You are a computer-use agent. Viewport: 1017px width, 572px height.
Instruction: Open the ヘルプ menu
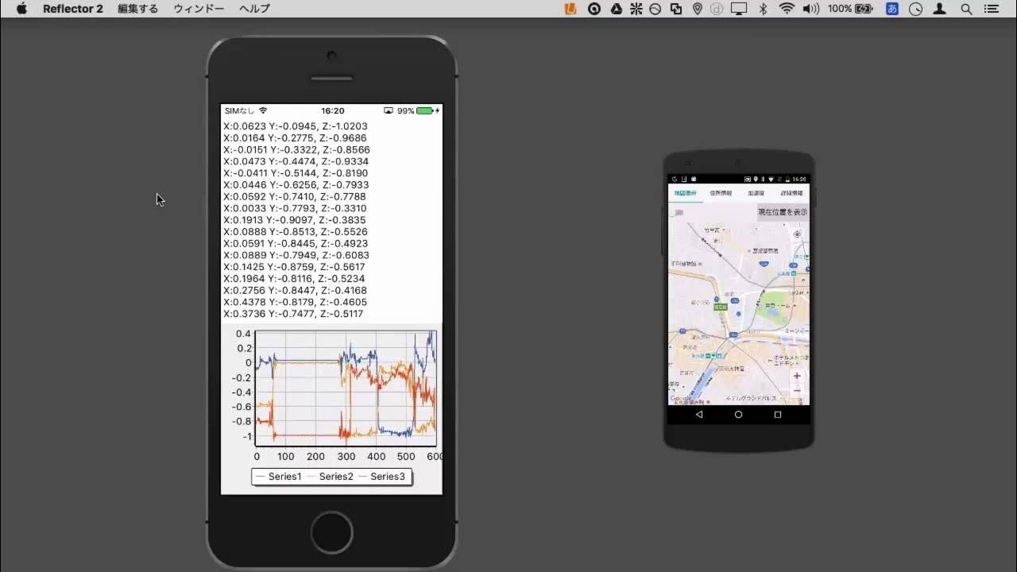point(254,9)
